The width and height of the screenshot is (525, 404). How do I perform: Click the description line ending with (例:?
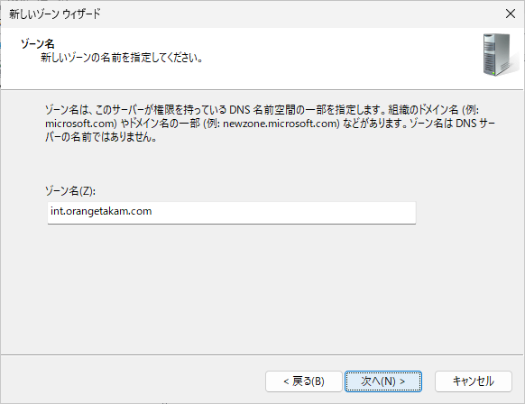(x=262, y=110)
